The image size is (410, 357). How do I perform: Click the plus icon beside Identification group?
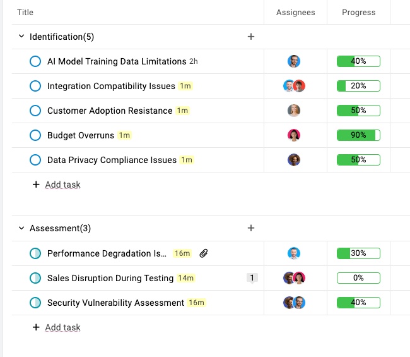point(251,37)
